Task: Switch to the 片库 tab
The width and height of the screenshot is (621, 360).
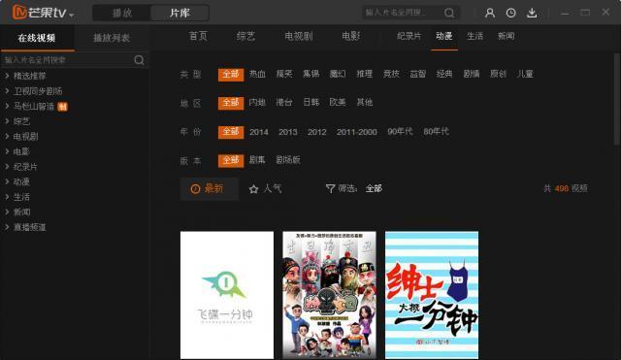Action: 180,13
